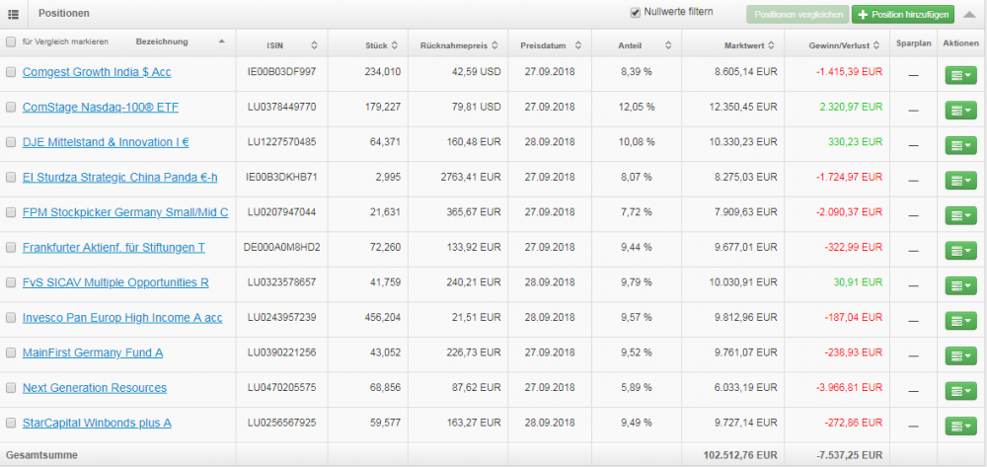Screen dimensions: 987x467
Task: Select the share 12,05 %
Action: tap(637, 107)
